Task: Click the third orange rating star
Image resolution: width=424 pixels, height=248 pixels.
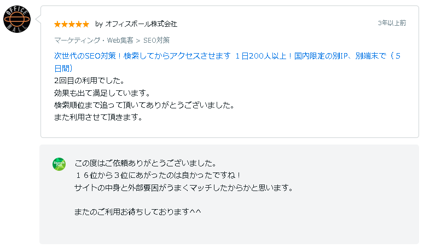Action: point(72,25)
